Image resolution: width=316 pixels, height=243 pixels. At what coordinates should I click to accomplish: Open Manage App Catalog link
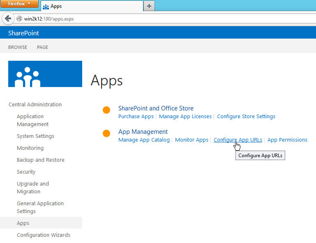144,140
